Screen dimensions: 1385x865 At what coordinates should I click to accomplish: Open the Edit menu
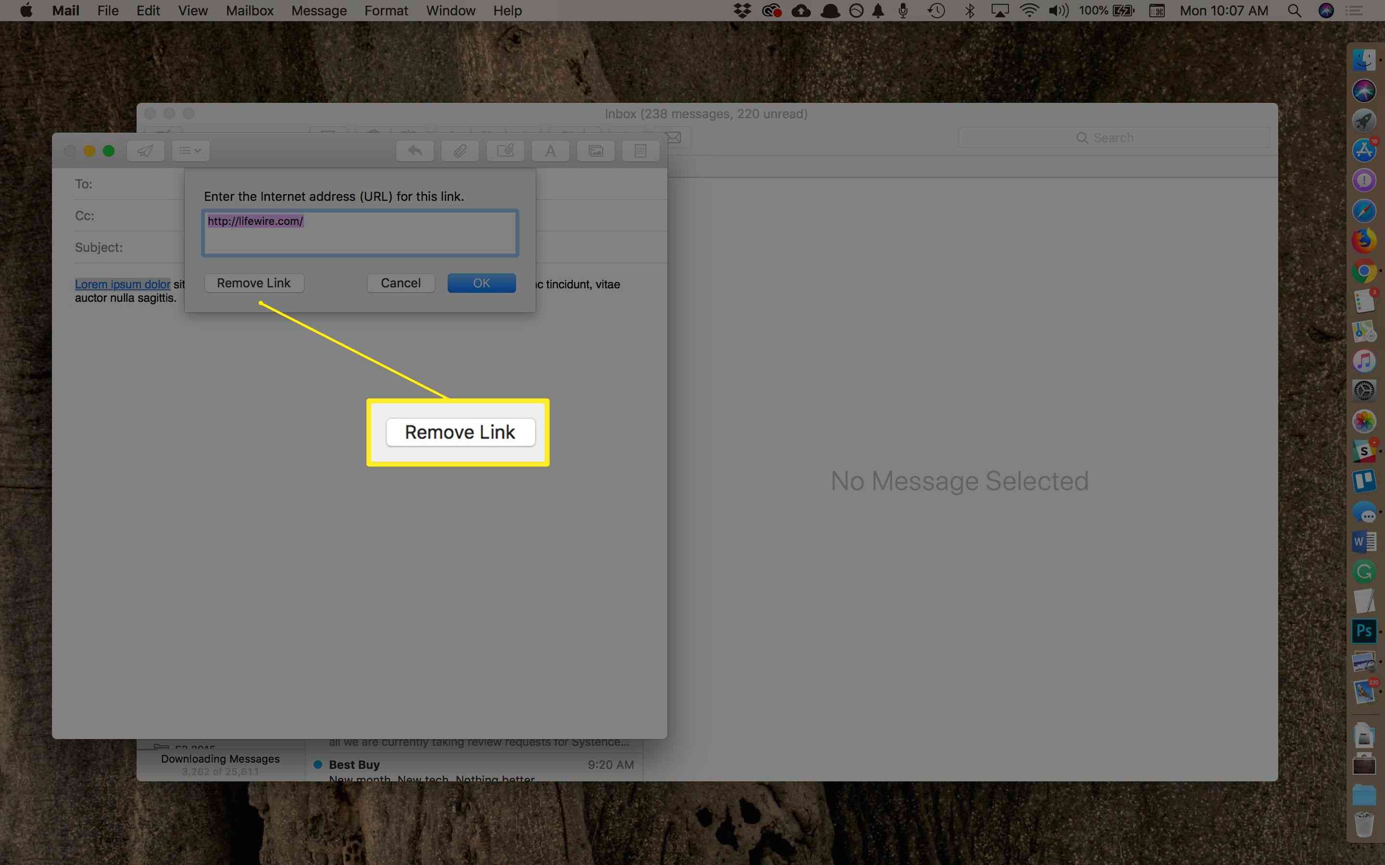[x=148, y=10]
